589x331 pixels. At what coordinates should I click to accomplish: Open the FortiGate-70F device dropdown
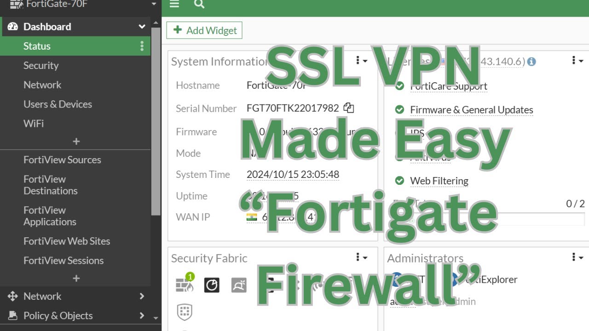pos(154,4)
